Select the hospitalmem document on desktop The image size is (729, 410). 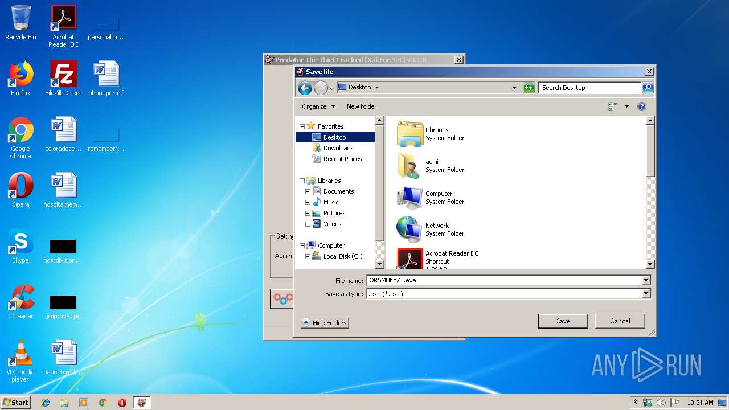point(63,190)
